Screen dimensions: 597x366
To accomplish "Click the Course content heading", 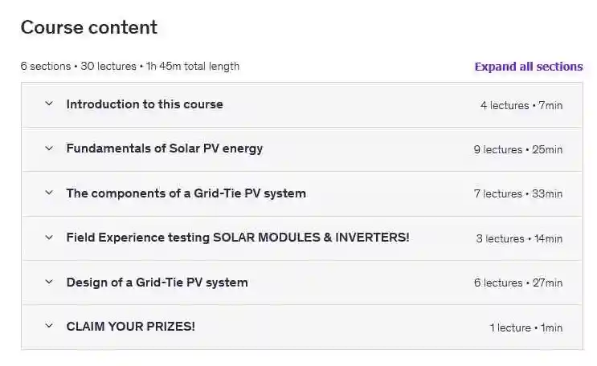I will click(88, 27).
